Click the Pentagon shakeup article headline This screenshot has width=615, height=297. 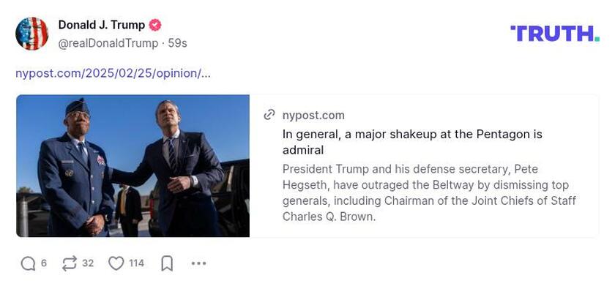point(412,142)
